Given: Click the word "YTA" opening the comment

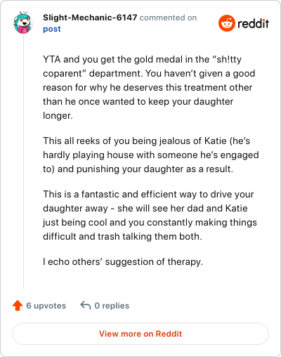Looking at the screenshot, I should 52,59.
